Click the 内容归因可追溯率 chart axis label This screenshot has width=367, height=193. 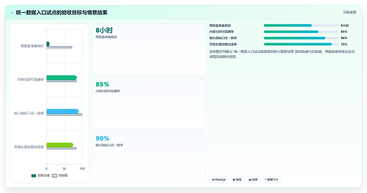(x=30, y=79)
